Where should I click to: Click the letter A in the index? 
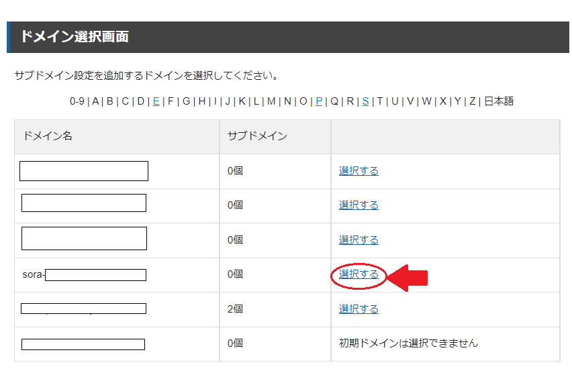point(95,101)
